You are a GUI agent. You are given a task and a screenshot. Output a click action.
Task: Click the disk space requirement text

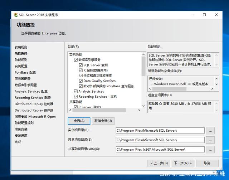point(180,106)
